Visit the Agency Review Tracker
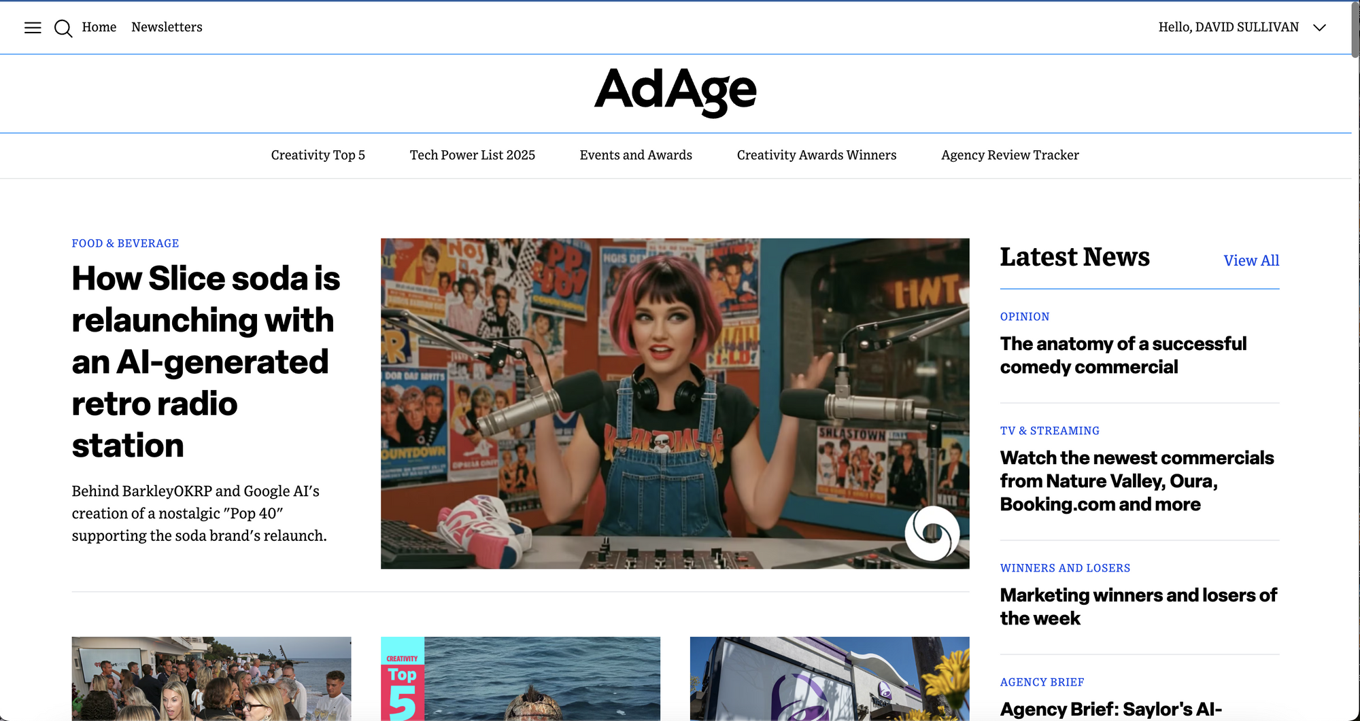 coord(1010,155)
